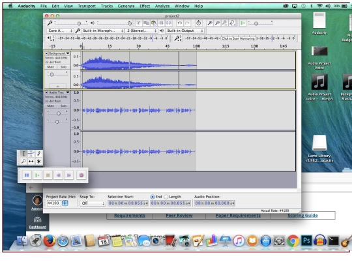The image size is (352, 264).
Task: Select the Zoom magnifier tool
Action: pyautogui.click(x=23, y=162)
